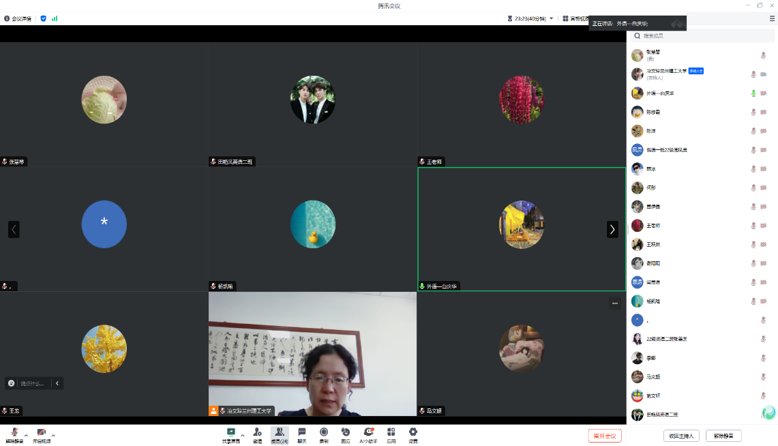Click the Unmute All (解除静音) panel button
The image size is (778, 446).
tap(723, 436)
